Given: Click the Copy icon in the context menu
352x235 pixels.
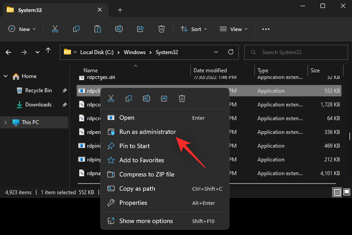Looking at the screenshot, I should pos(129,98).
